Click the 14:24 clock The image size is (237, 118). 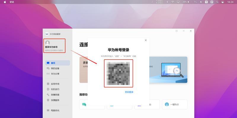click(x=230, y=2)
